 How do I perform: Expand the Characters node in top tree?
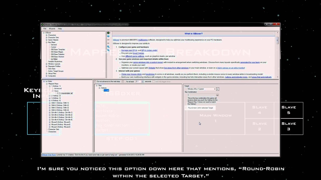point(46,35)
